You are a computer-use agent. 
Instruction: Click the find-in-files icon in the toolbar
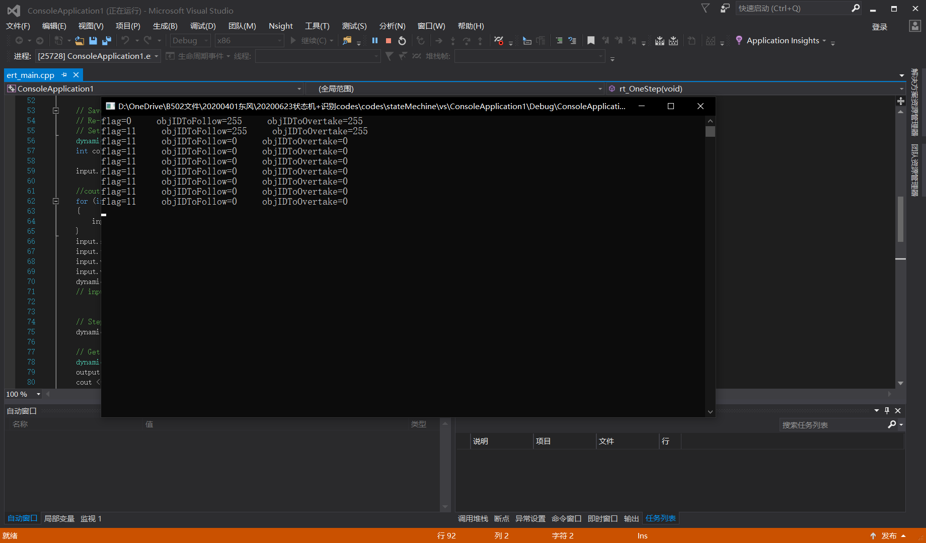click(347, 41)
